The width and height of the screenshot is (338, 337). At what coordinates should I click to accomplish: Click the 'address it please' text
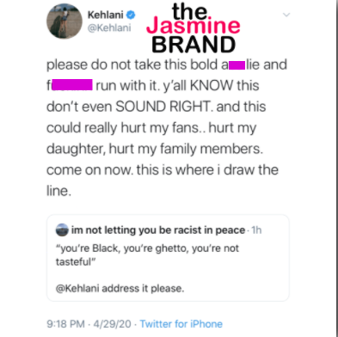click(x=143, y=288)
